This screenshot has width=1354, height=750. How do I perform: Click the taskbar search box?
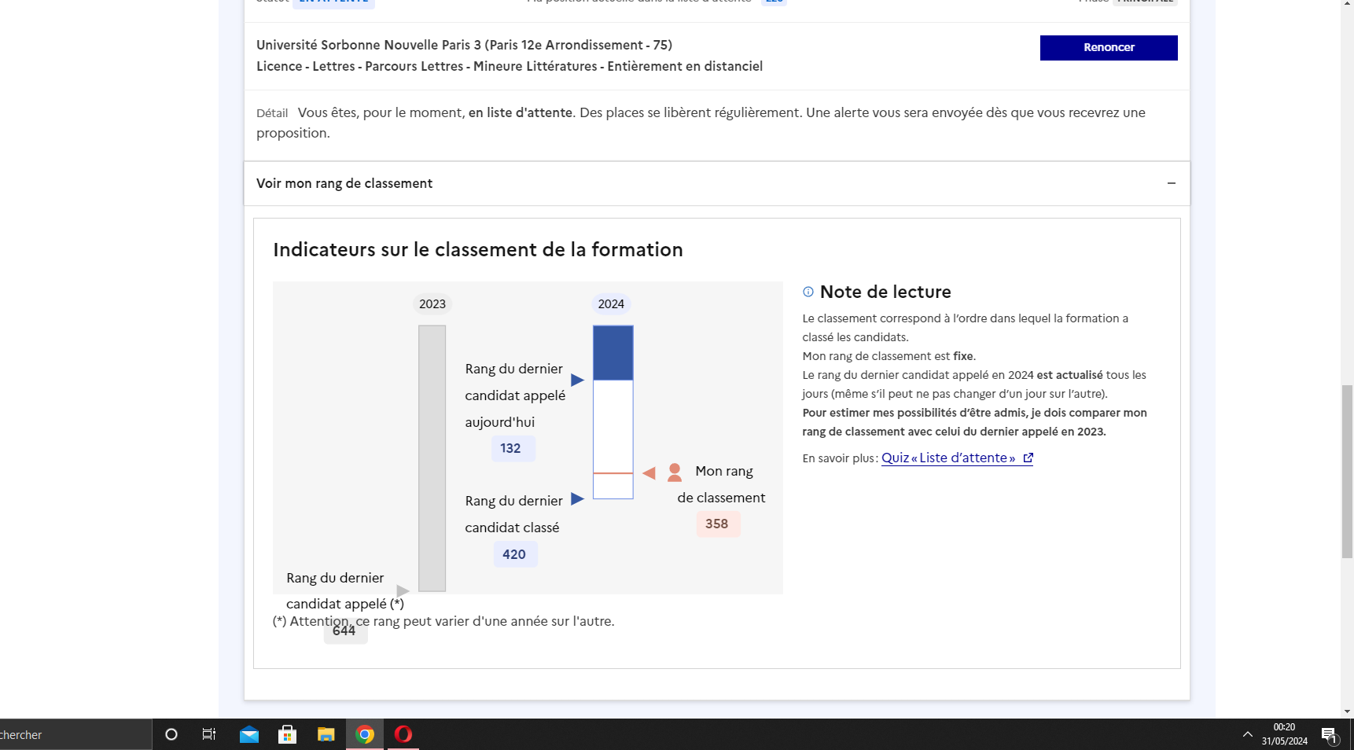click(x=75, y=734)
